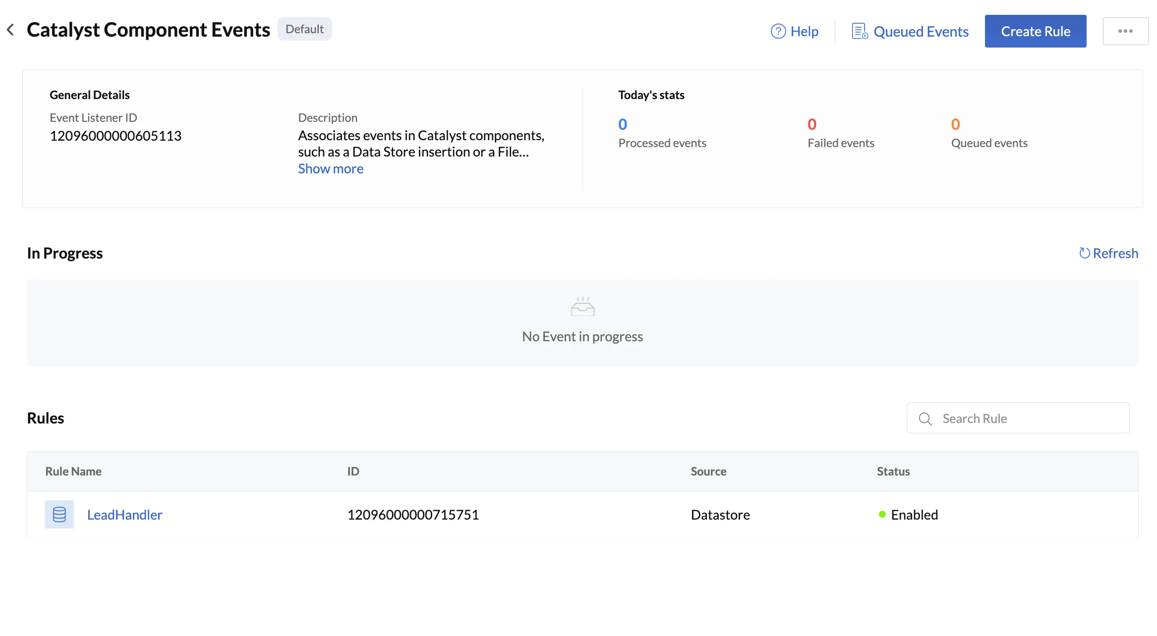
Task: Focus the Search Rule input field
Action: tap(1018, 418)
